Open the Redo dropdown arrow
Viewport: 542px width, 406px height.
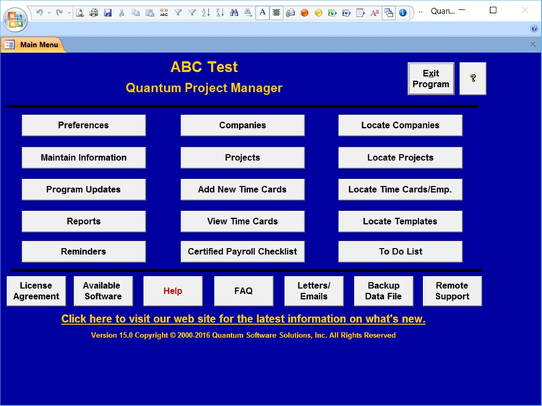(68, 12)
